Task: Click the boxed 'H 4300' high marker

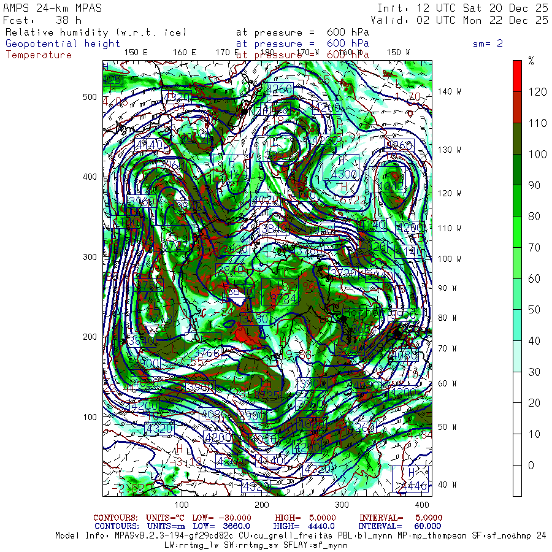Action: tap(341, 167)
